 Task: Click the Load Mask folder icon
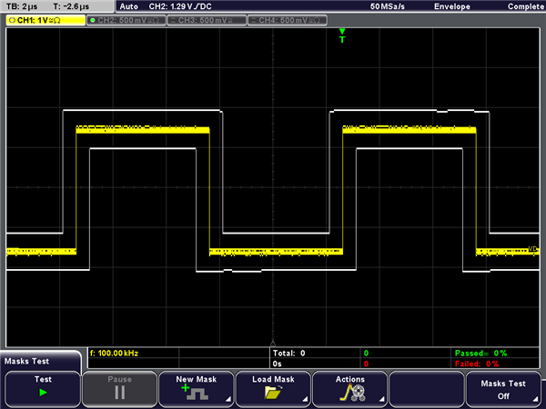point(272,394)
